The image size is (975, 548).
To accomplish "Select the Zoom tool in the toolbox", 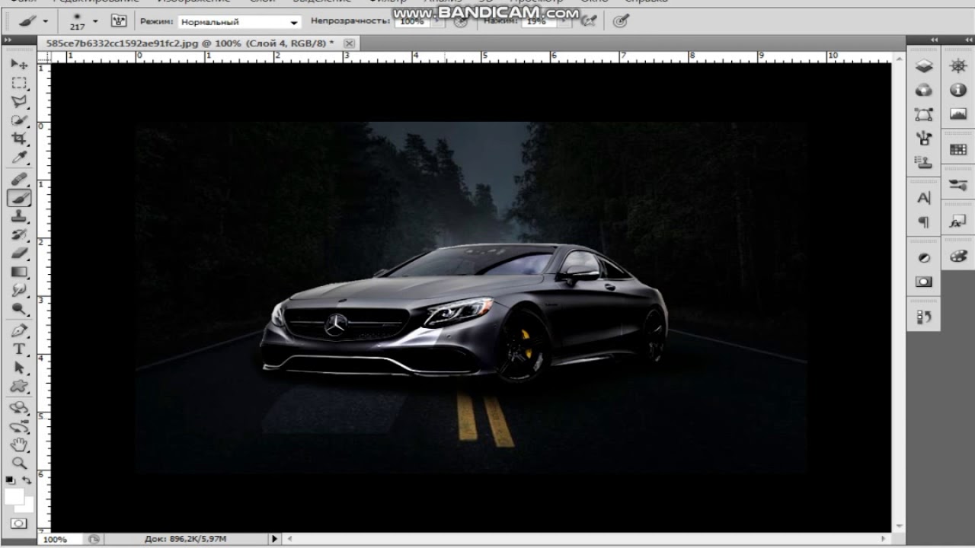I will coord(19,463).
